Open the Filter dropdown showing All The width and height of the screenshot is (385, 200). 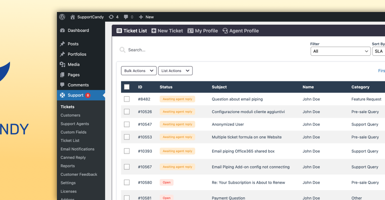tap(340, 51)
